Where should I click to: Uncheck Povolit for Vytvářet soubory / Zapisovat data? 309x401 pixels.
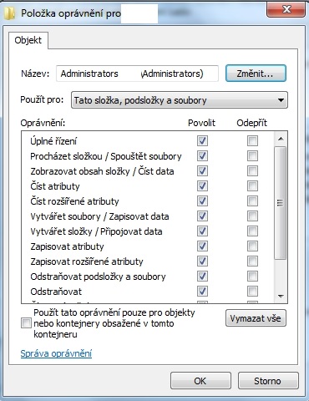[x=202, y=216]
